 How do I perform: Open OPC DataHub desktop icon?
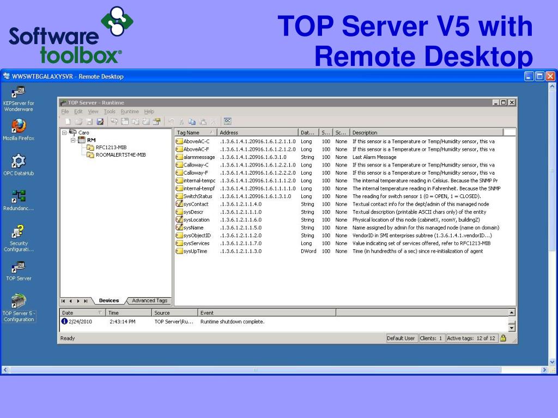(x=19, y=165)
